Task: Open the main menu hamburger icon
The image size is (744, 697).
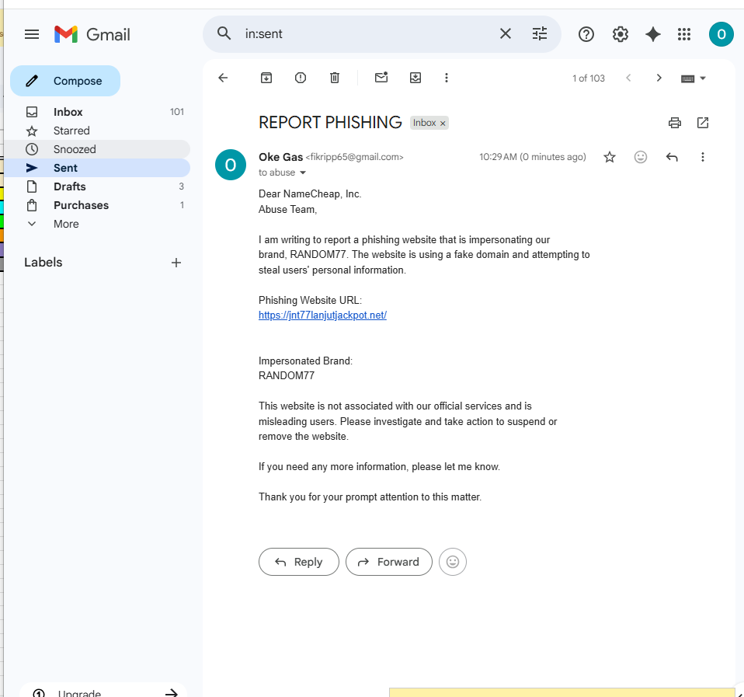Action: [32, 34]
